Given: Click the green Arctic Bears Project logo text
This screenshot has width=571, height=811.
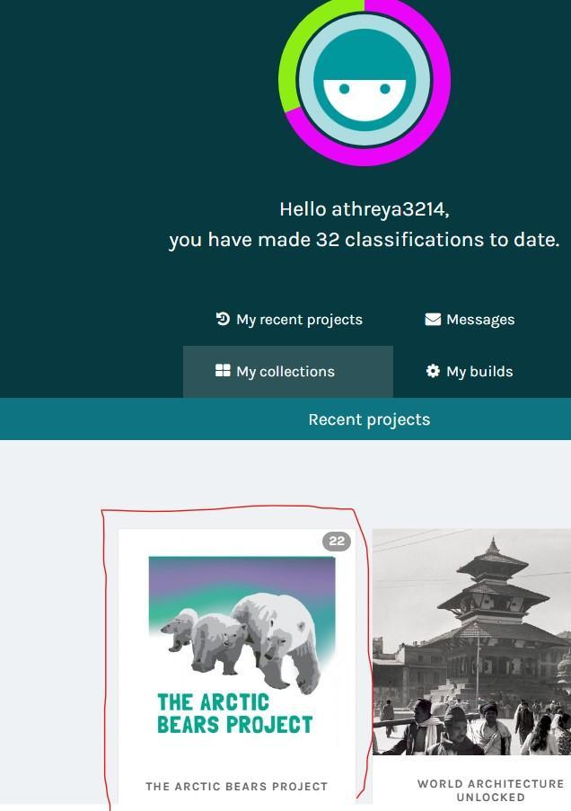Looking at the screenshot, I should pos(235,713).
